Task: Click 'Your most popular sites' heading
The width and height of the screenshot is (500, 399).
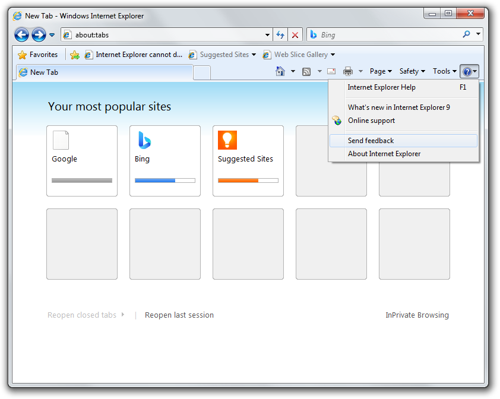Action: point(109,106)
